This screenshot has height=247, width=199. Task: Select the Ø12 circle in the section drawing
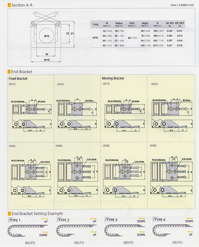click(x=46, y=36)
